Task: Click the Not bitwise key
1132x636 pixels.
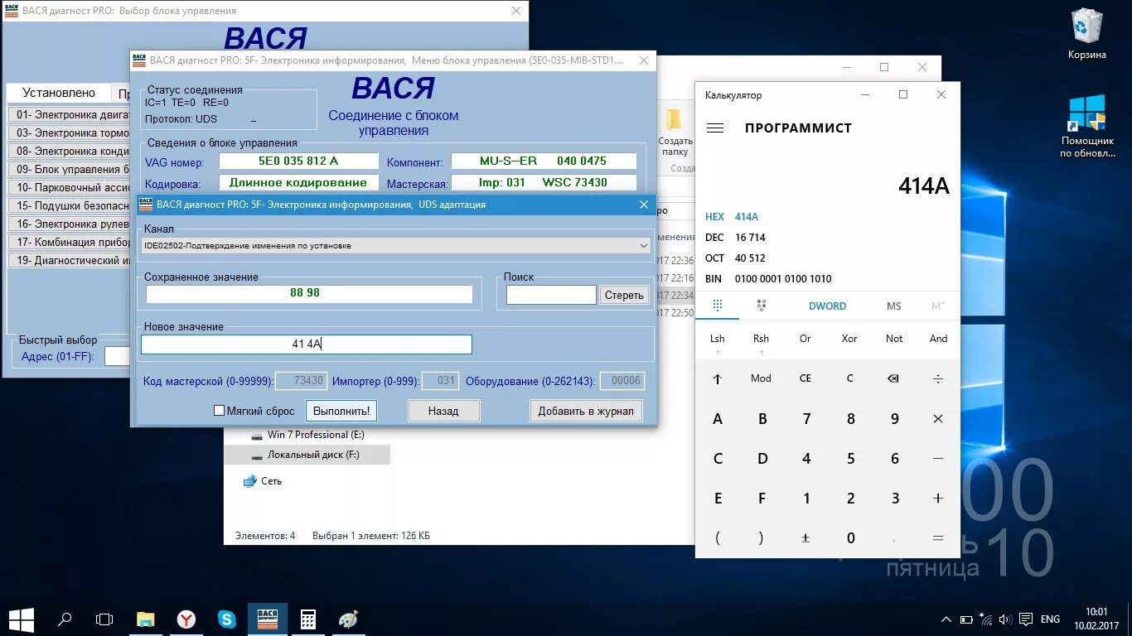Action: pyautogui.click(x=894, y=339)
